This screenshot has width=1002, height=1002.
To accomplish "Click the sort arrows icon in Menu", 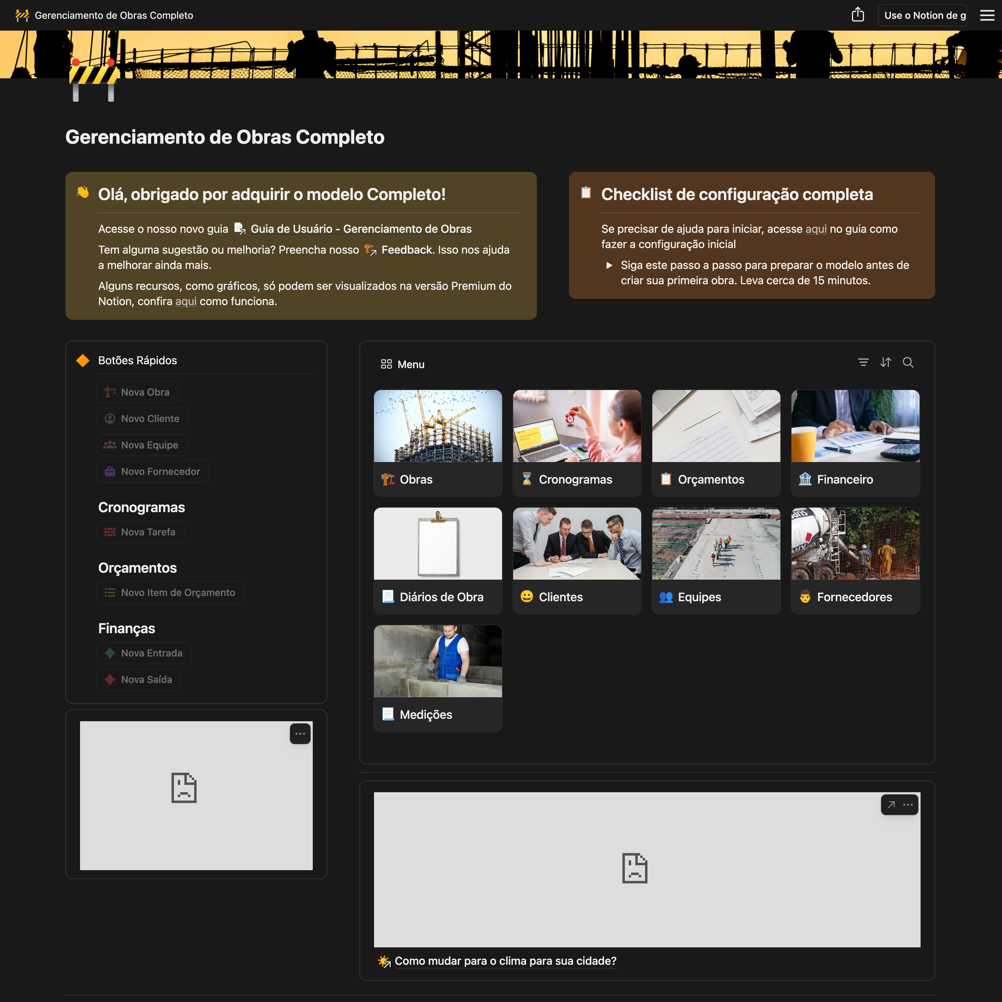I will pos(885,363).
